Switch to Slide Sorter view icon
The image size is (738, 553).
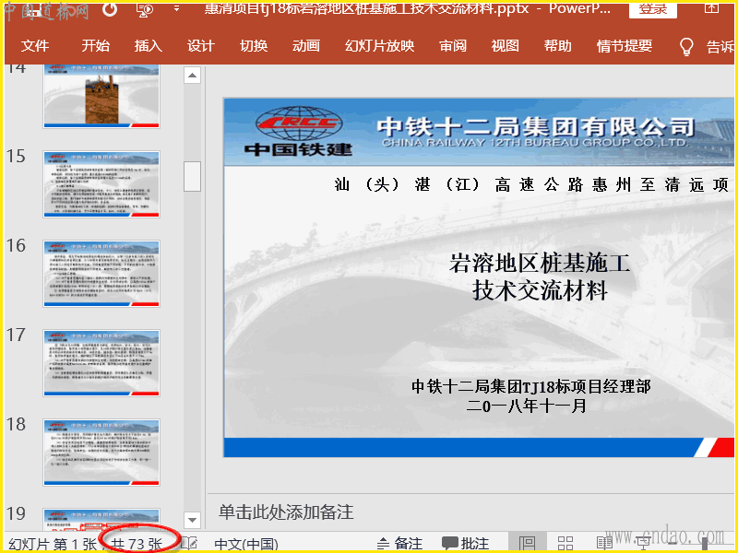click(x=565, y=543)
